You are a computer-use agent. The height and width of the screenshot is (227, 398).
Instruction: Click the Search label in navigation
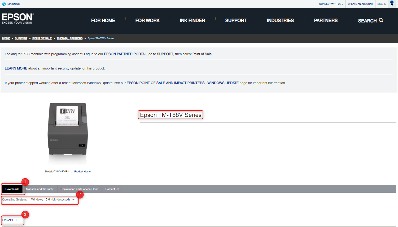click(x=367, y=21)
